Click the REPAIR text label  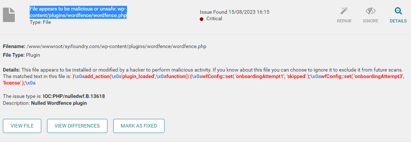click(344, 21)
